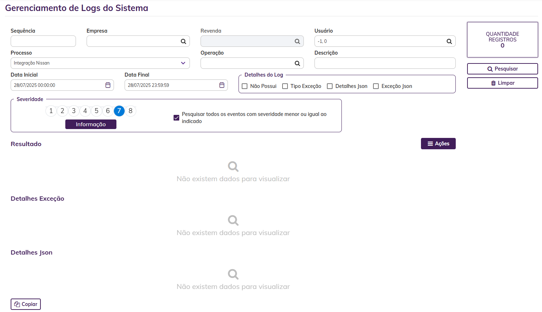
Task: Uncheck the search events by lesser severity option
Action: point(176,118)
